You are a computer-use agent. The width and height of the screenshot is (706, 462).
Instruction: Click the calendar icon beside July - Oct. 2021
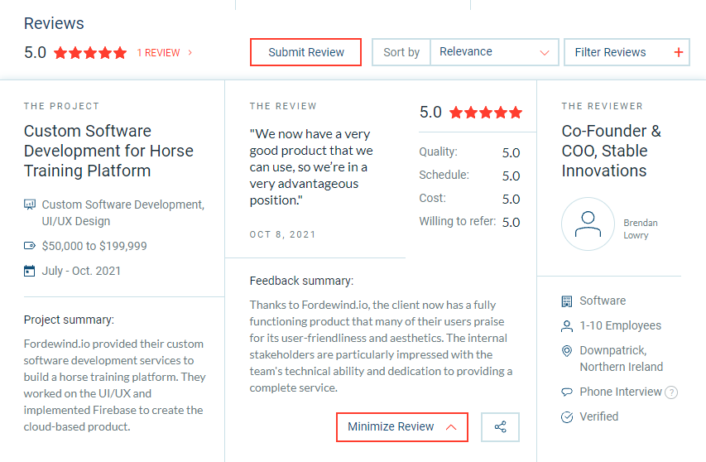point(30,271)
